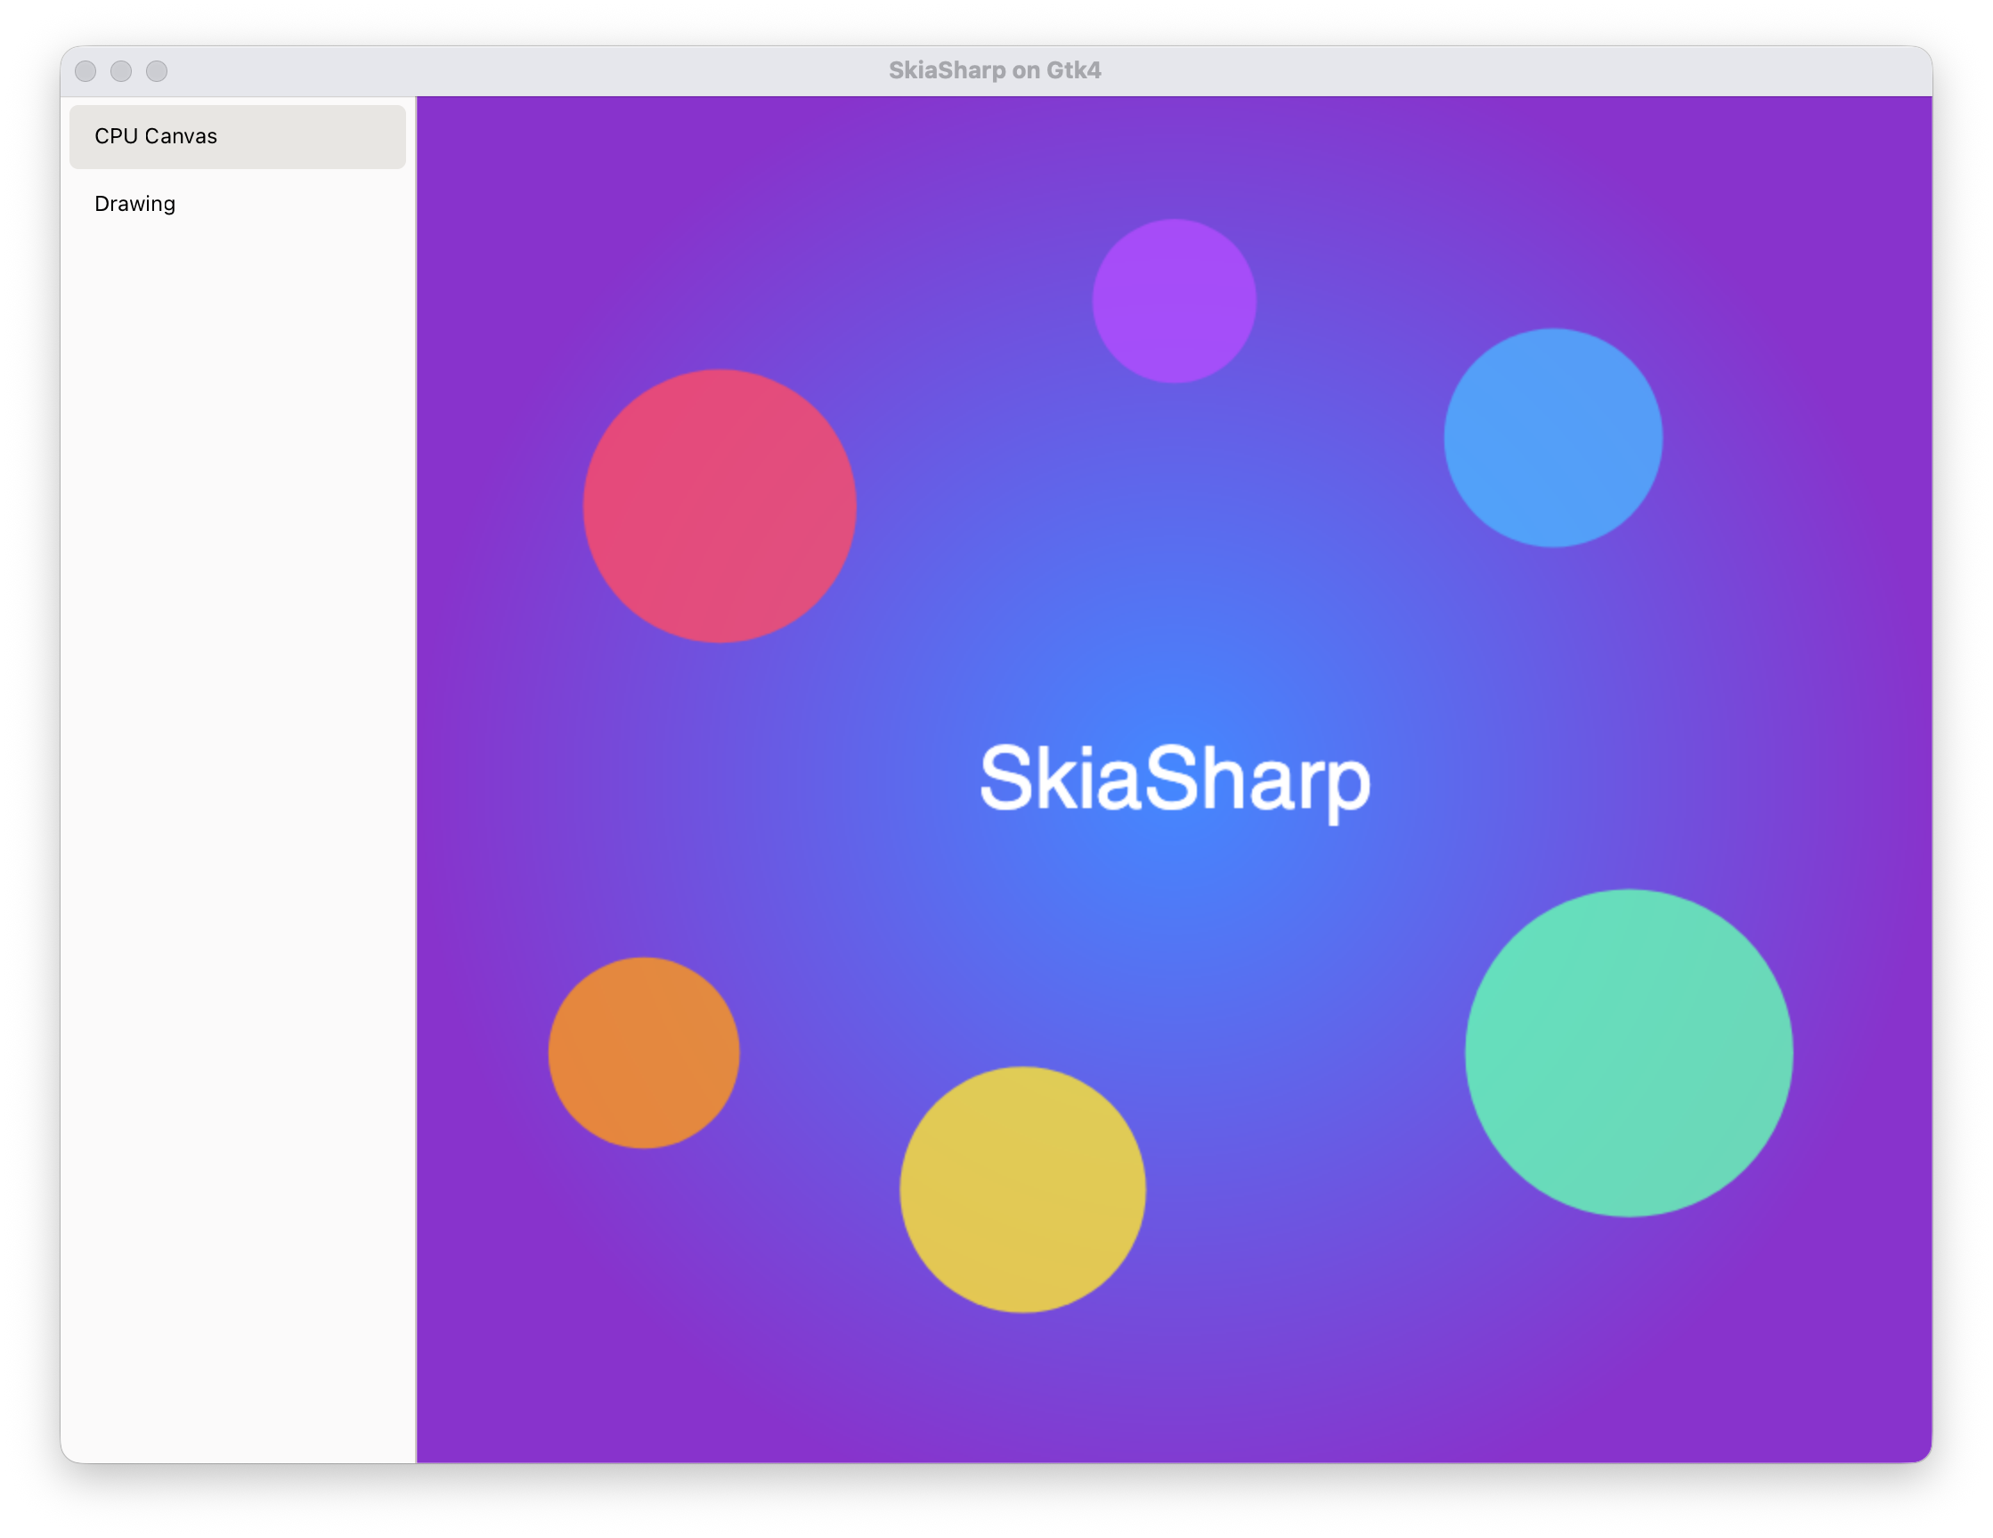
Task: Click the teal green circle
Action: (1629, 1053)
